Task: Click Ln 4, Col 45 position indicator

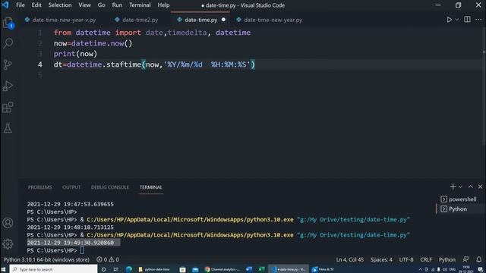Action: (x=349, y=259)
